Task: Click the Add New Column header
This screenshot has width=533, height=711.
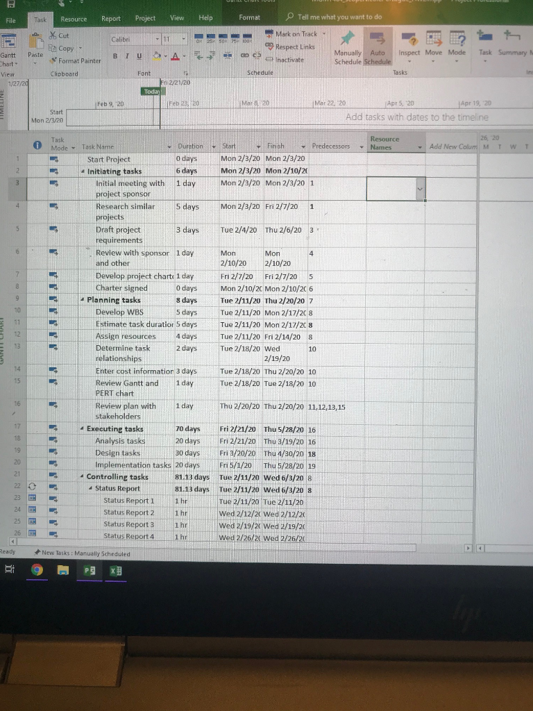Action: pos(452,147)
